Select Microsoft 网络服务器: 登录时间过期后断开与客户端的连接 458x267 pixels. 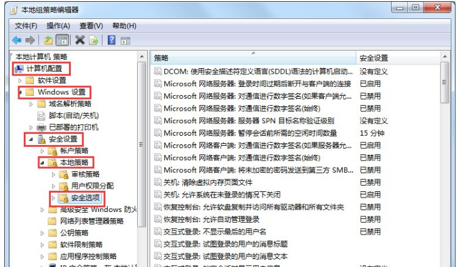click(x=258, y=84)
